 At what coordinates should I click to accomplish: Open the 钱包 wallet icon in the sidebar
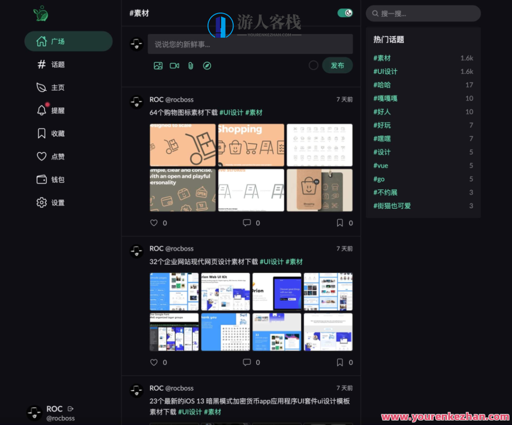42,180
